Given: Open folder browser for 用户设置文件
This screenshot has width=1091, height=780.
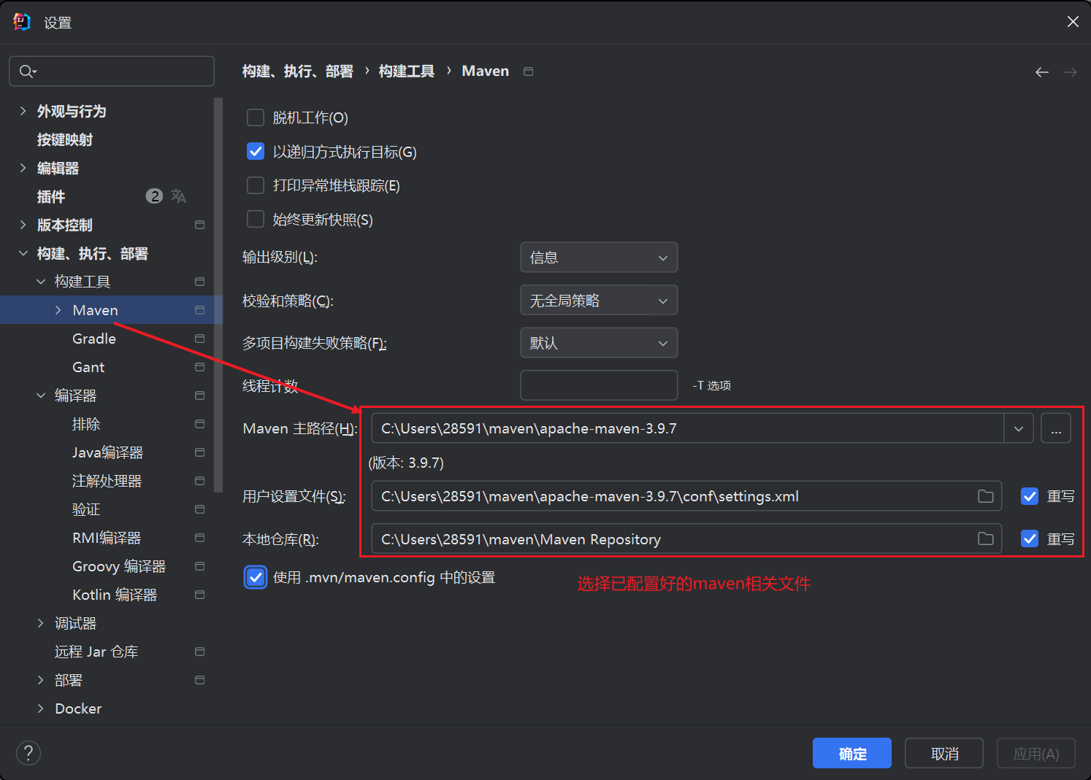Looking at the screenshot, I should (986, 496).
